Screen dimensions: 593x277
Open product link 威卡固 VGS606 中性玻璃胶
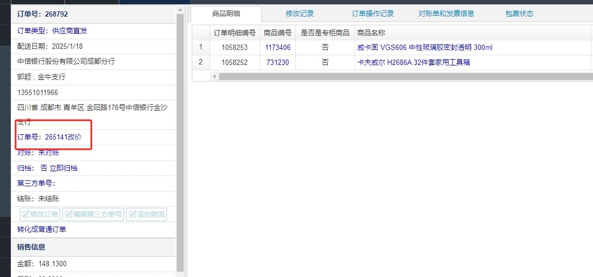coord(425,48)
